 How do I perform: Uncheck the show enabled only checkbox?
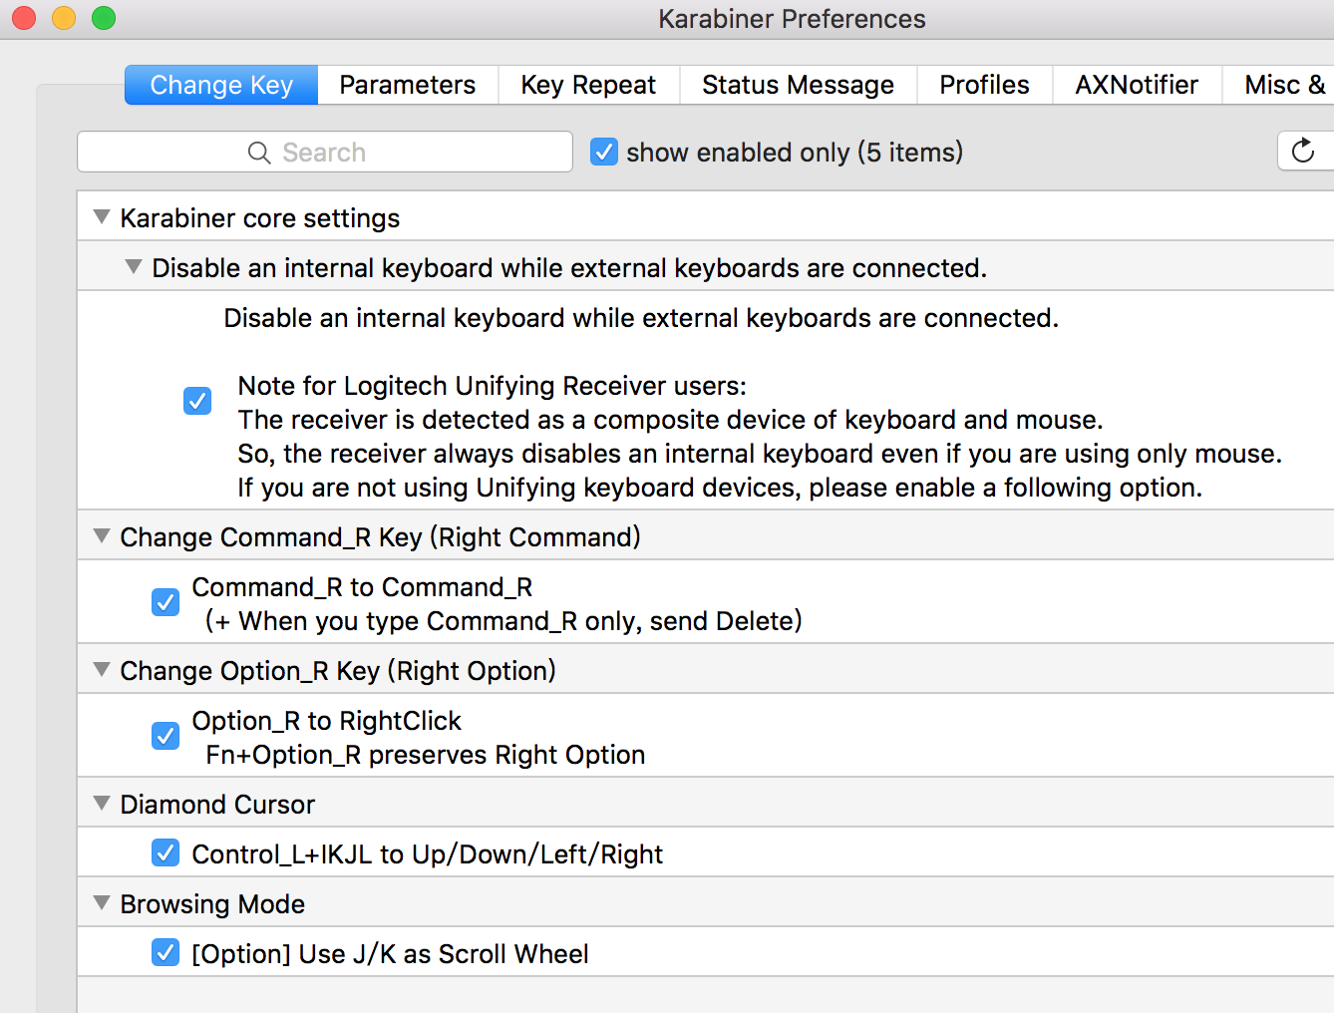(604, 153)
